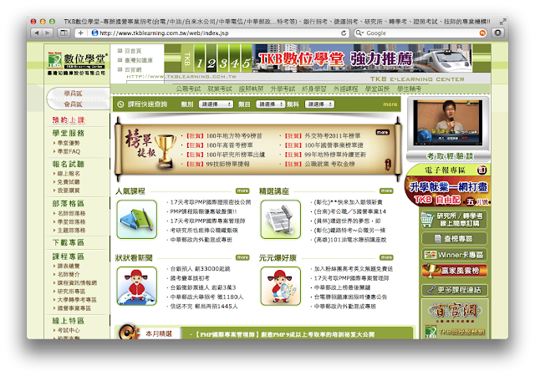Image resolution: width=535 pixels, height=376 pixels.
Task: Open the 類目 dropdown
Action: click(x=270, y=104)
